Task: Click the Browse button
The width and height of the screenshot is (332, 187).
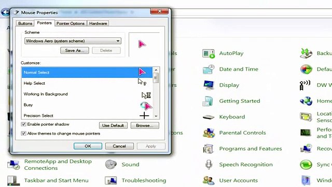Action: [145, 126]
